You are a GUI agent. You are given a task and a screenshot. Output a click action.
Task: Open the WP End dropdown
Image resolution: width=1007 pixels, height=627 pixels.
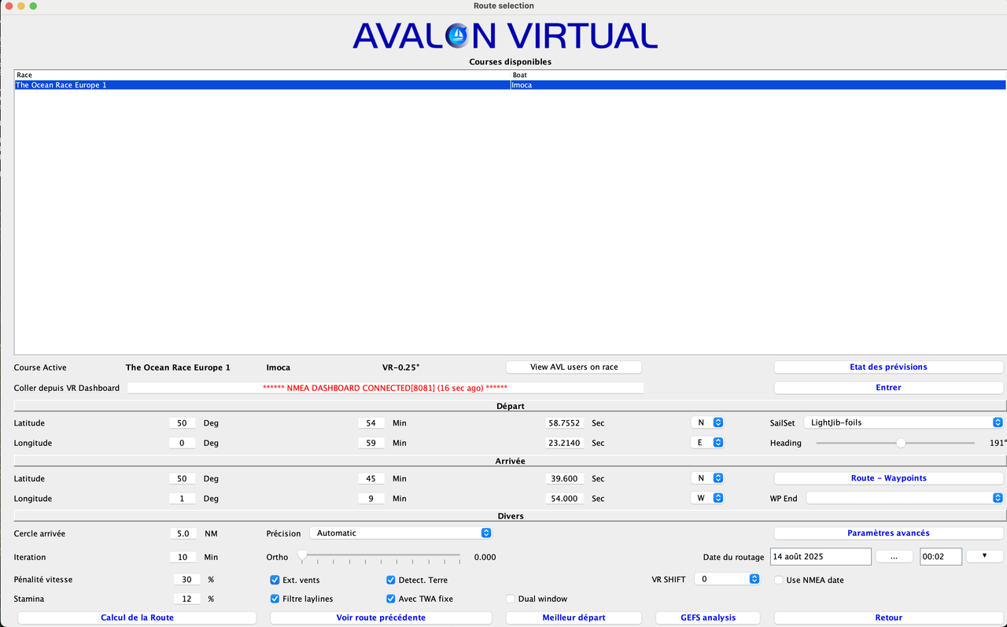905,498
